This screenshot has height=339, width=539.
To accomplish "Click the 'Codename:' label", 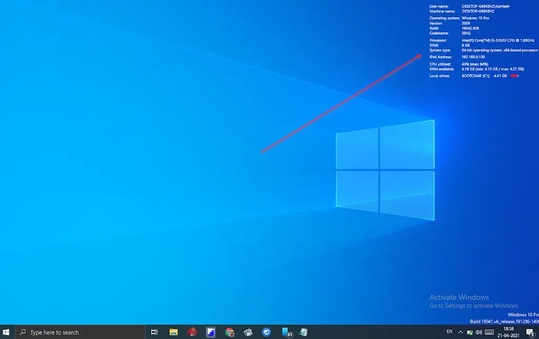I will coord(439,33).
